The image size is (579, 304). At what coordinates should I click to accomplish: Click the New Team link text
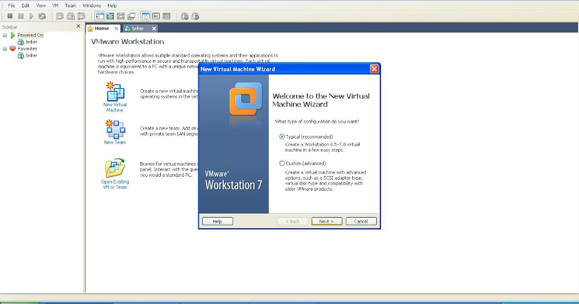(115, 142)
